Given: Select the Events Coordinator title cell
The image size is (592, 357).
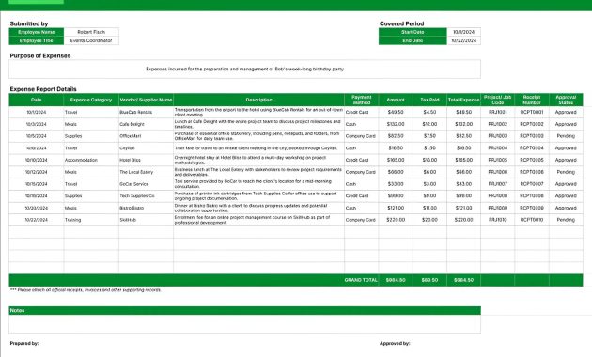Looking at the screenshot, I should tap(91, 40).
